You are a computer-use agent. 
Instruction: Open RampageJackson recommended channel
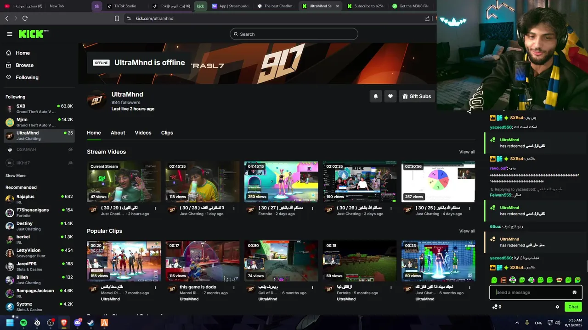click(39, 293)
